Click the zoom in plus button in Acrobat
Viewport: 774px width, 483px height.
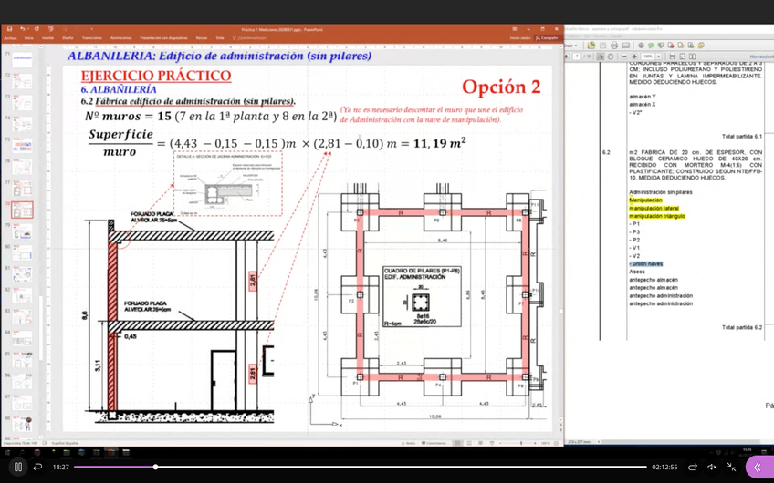coord(634,57)
